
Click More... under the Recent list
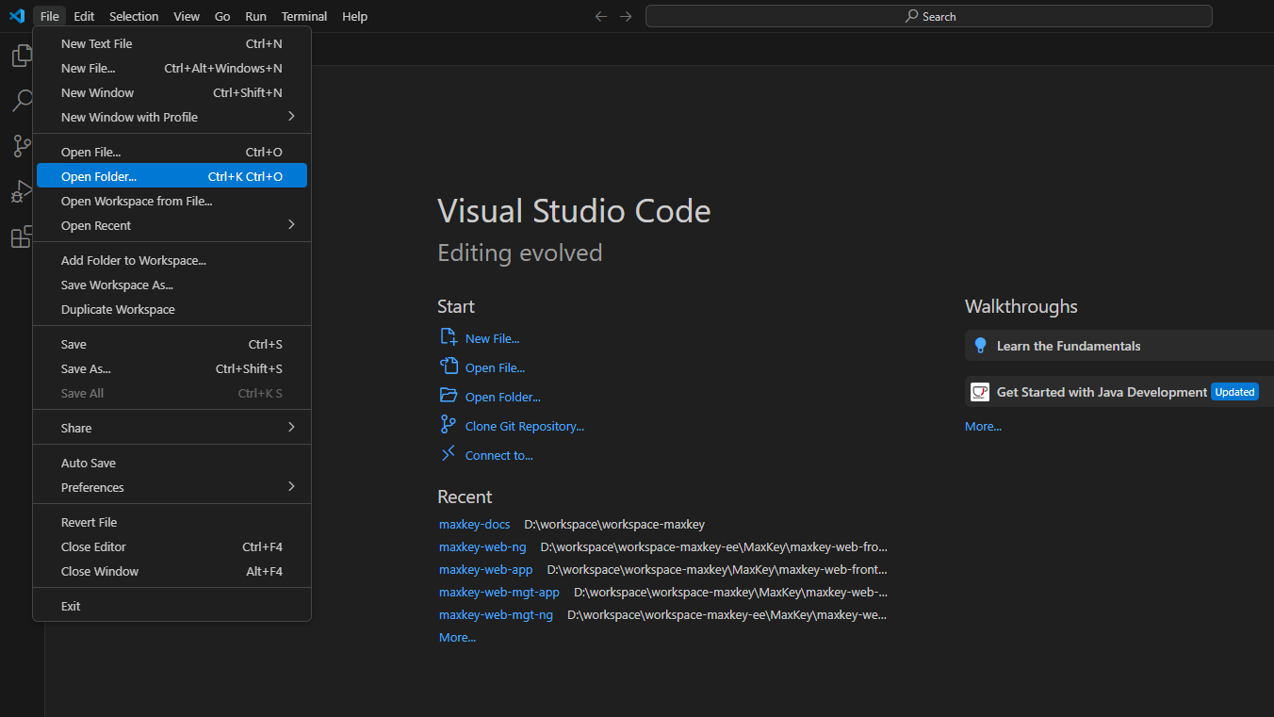coord(457,637)
